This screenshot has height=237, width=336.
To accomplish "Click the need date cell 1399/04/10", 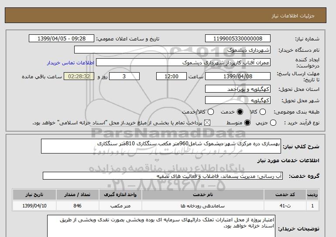I will (x=34, y=206).
